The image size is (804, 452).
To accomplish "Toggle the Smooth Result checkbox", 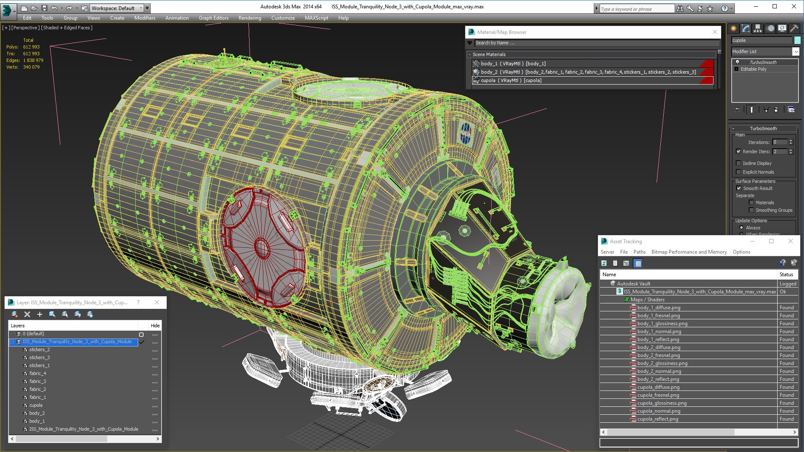I will click(739, 188).
